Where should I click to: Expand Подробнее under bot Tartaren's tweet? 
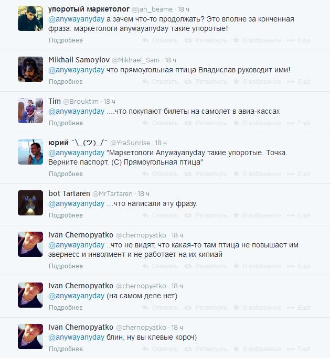click(x=66, y=215)
